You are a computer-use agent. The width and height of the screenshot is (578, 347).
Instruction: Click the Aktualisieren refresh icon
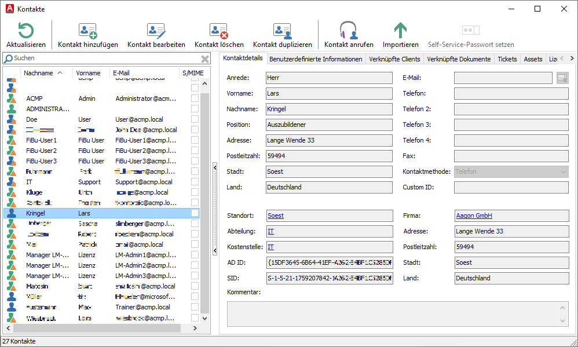[26, 31]
